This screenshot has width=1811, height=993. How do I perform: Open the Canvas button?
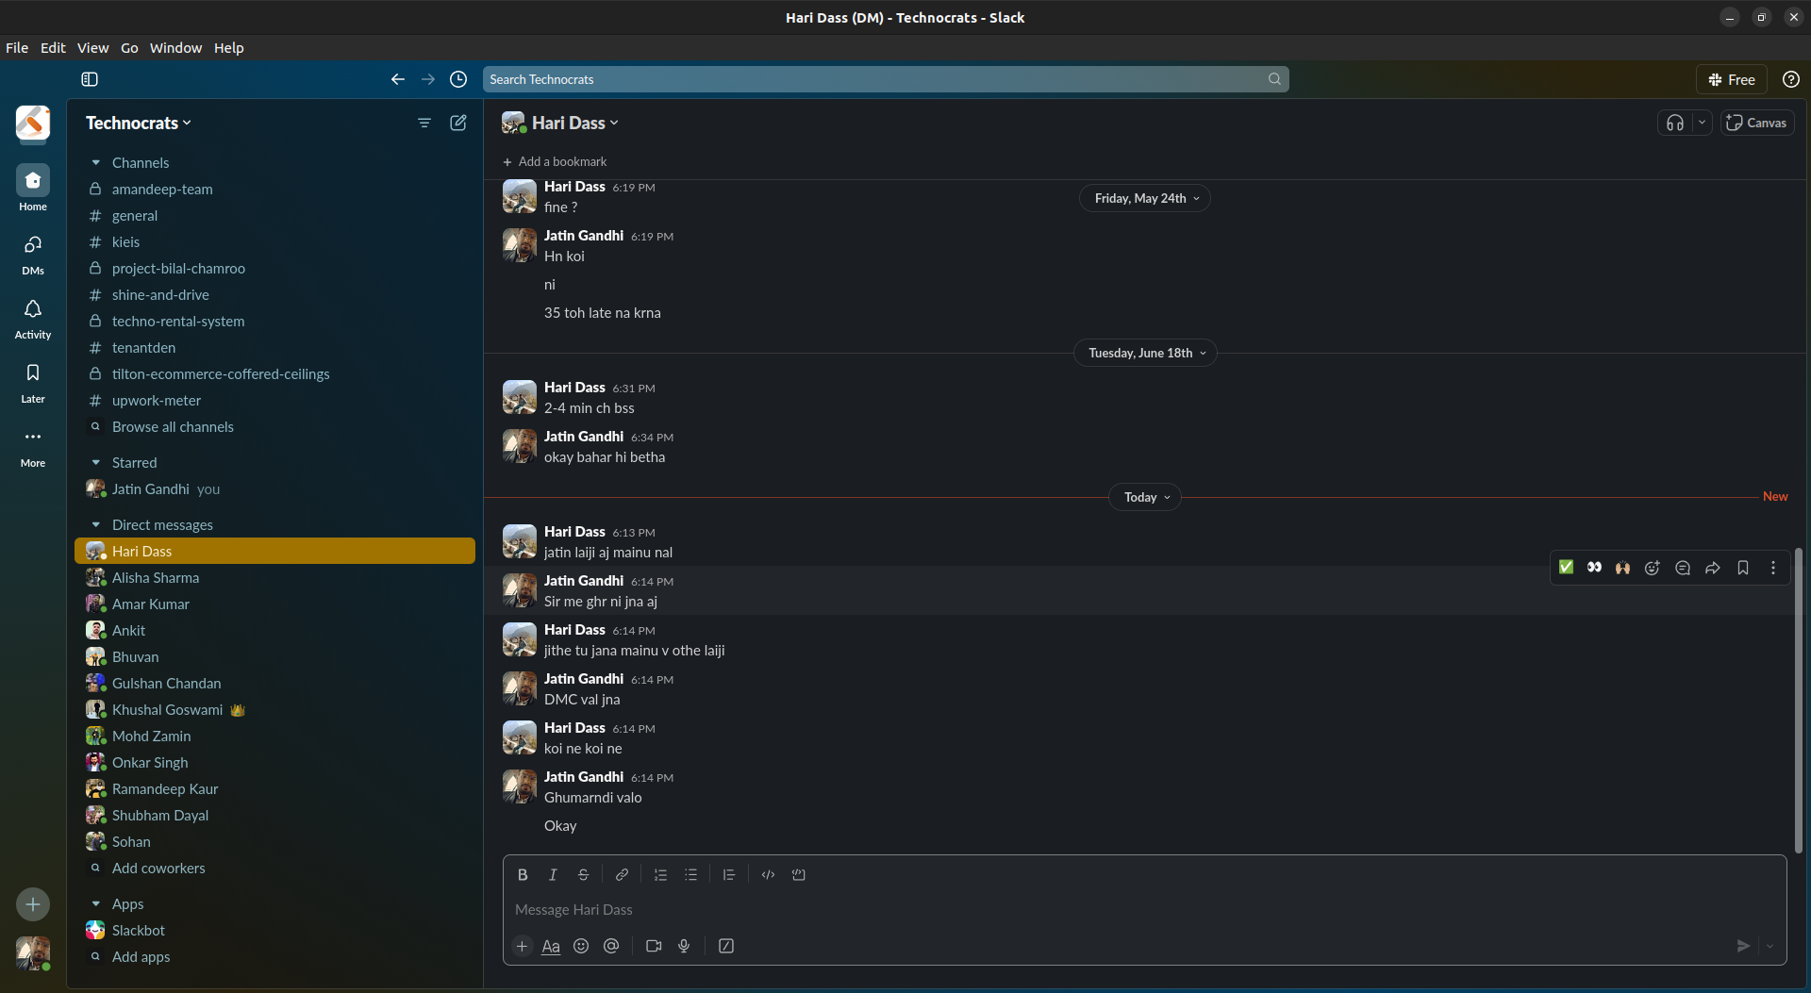1756,123
